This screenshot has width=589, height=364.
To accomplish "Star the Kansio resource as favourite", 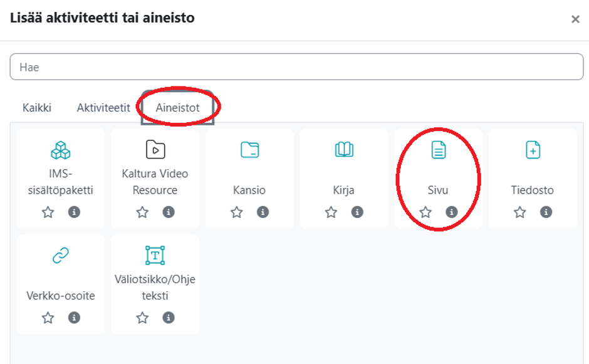I will pos(237,212).
